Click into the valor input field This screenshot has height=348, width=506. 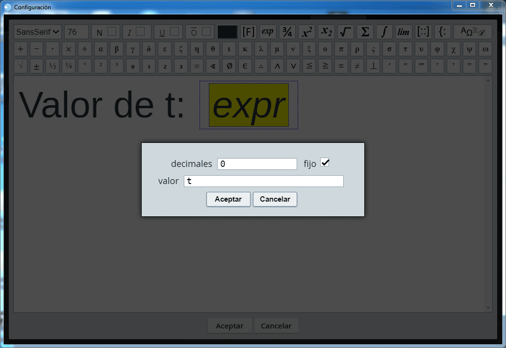pyautogui.click(x=263, y=181)
